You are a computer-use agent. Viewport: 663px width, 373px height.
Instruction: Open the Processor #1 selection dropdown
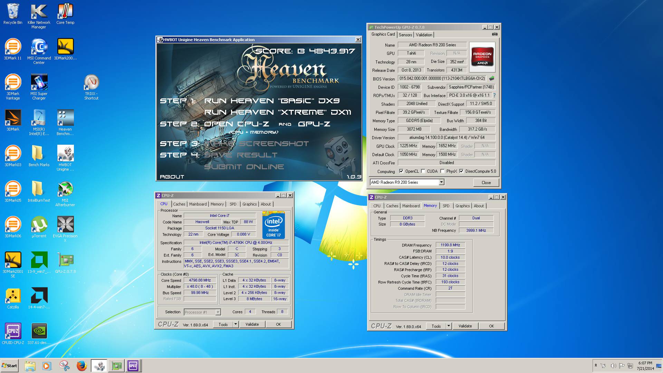click(218, 312)
